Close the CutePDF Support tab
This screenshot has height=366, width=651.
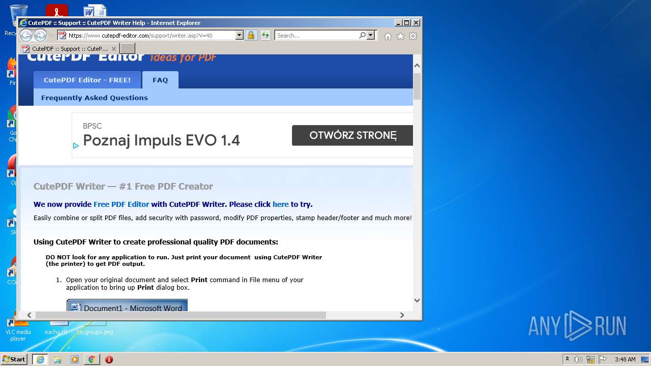tap(114, 49)
